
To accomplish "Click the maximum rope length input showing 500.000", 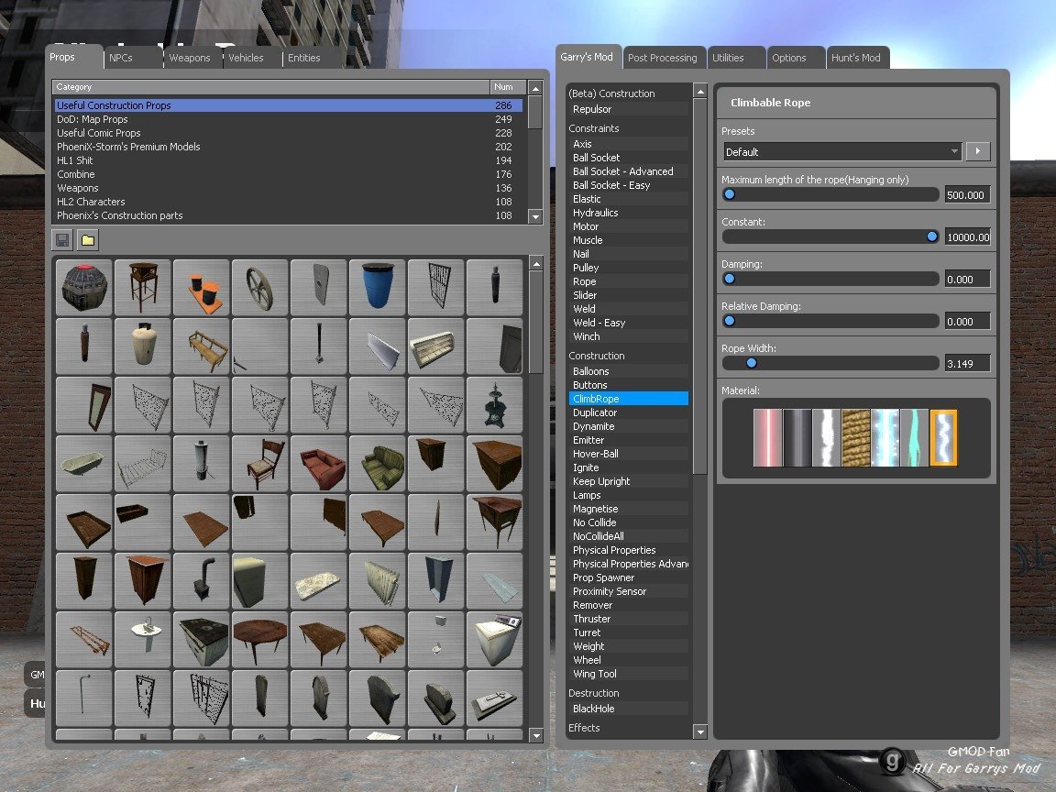I will pos(966,194).
